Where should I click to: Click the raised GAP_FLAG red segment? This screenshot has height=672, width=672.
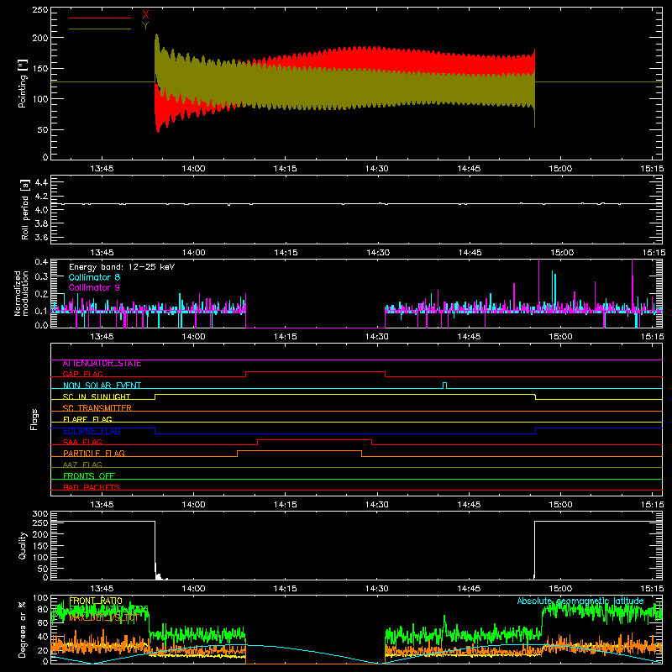point(315,372)
